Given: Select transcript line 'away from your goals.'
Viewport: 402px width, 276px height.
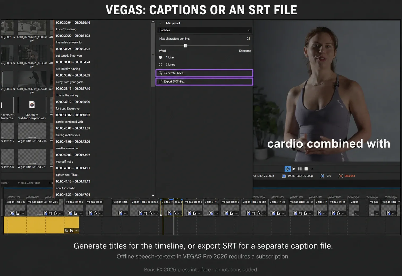Looking at the screenshot, I should click(70, 82).
